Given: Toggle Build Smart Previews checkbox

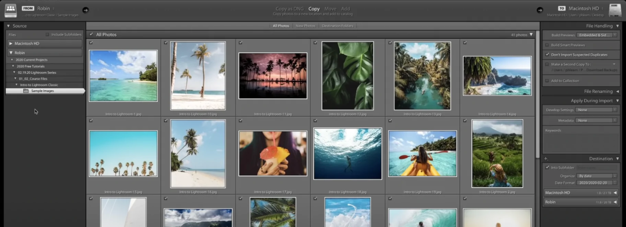Looking at the screenshot, I should (x=547, y=45).
